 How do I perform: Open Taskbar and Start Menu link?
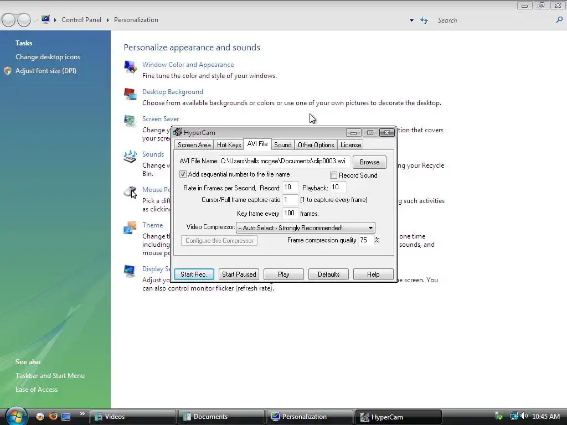pos(50,376)
